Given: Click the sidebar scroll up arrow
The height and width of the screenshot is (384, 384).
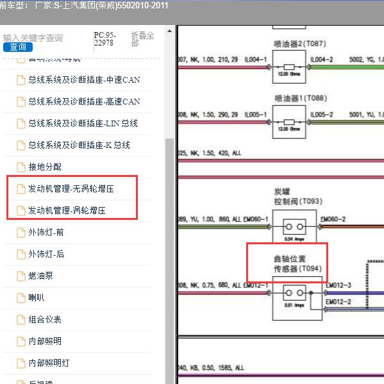Looking at the screenshot, I should point(169,31).
